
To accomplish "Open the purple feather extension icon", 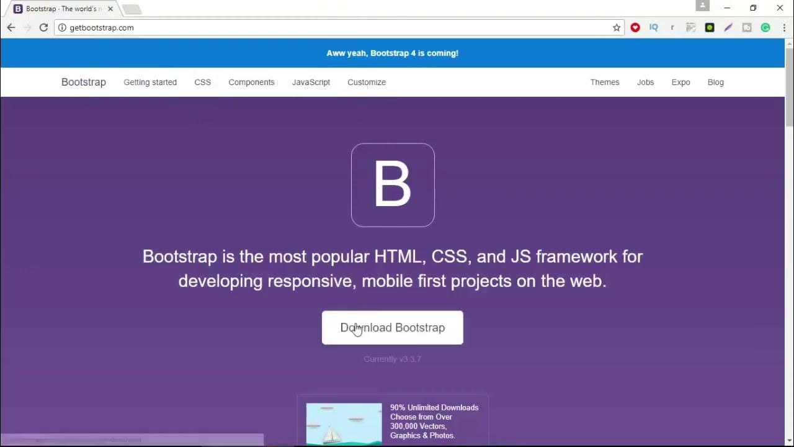I will [x=728, y=27].
